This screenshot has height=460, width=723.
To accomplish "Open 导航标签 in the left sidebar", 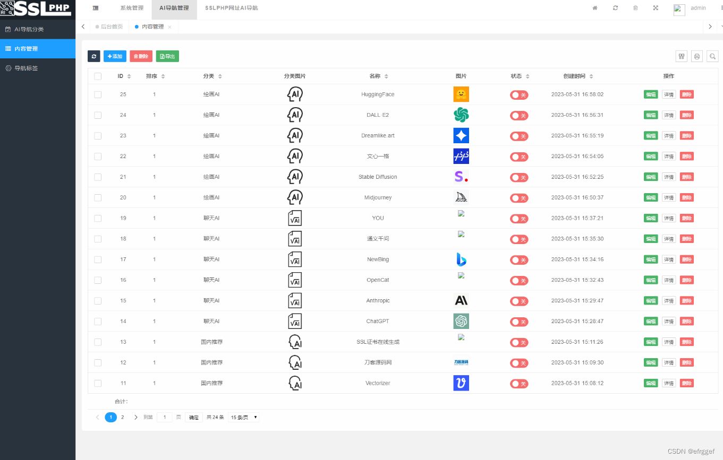I will point(25,68).
